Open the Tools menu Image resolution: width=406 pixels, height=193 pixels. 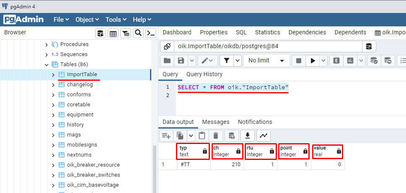(116, 20)
